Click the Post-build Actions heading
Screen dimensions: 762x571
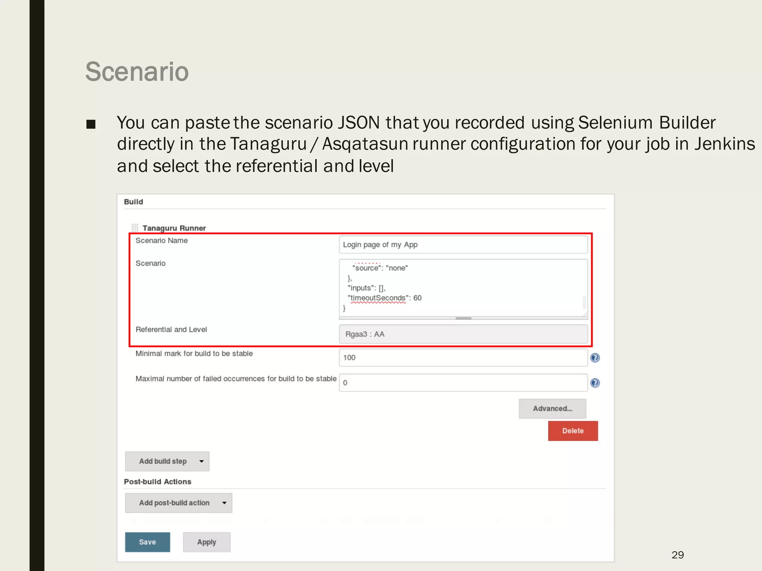click(158, 481)
